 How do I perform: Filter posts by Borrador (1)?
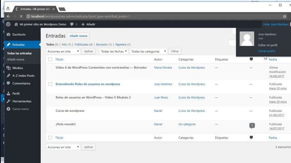point(104,44)
